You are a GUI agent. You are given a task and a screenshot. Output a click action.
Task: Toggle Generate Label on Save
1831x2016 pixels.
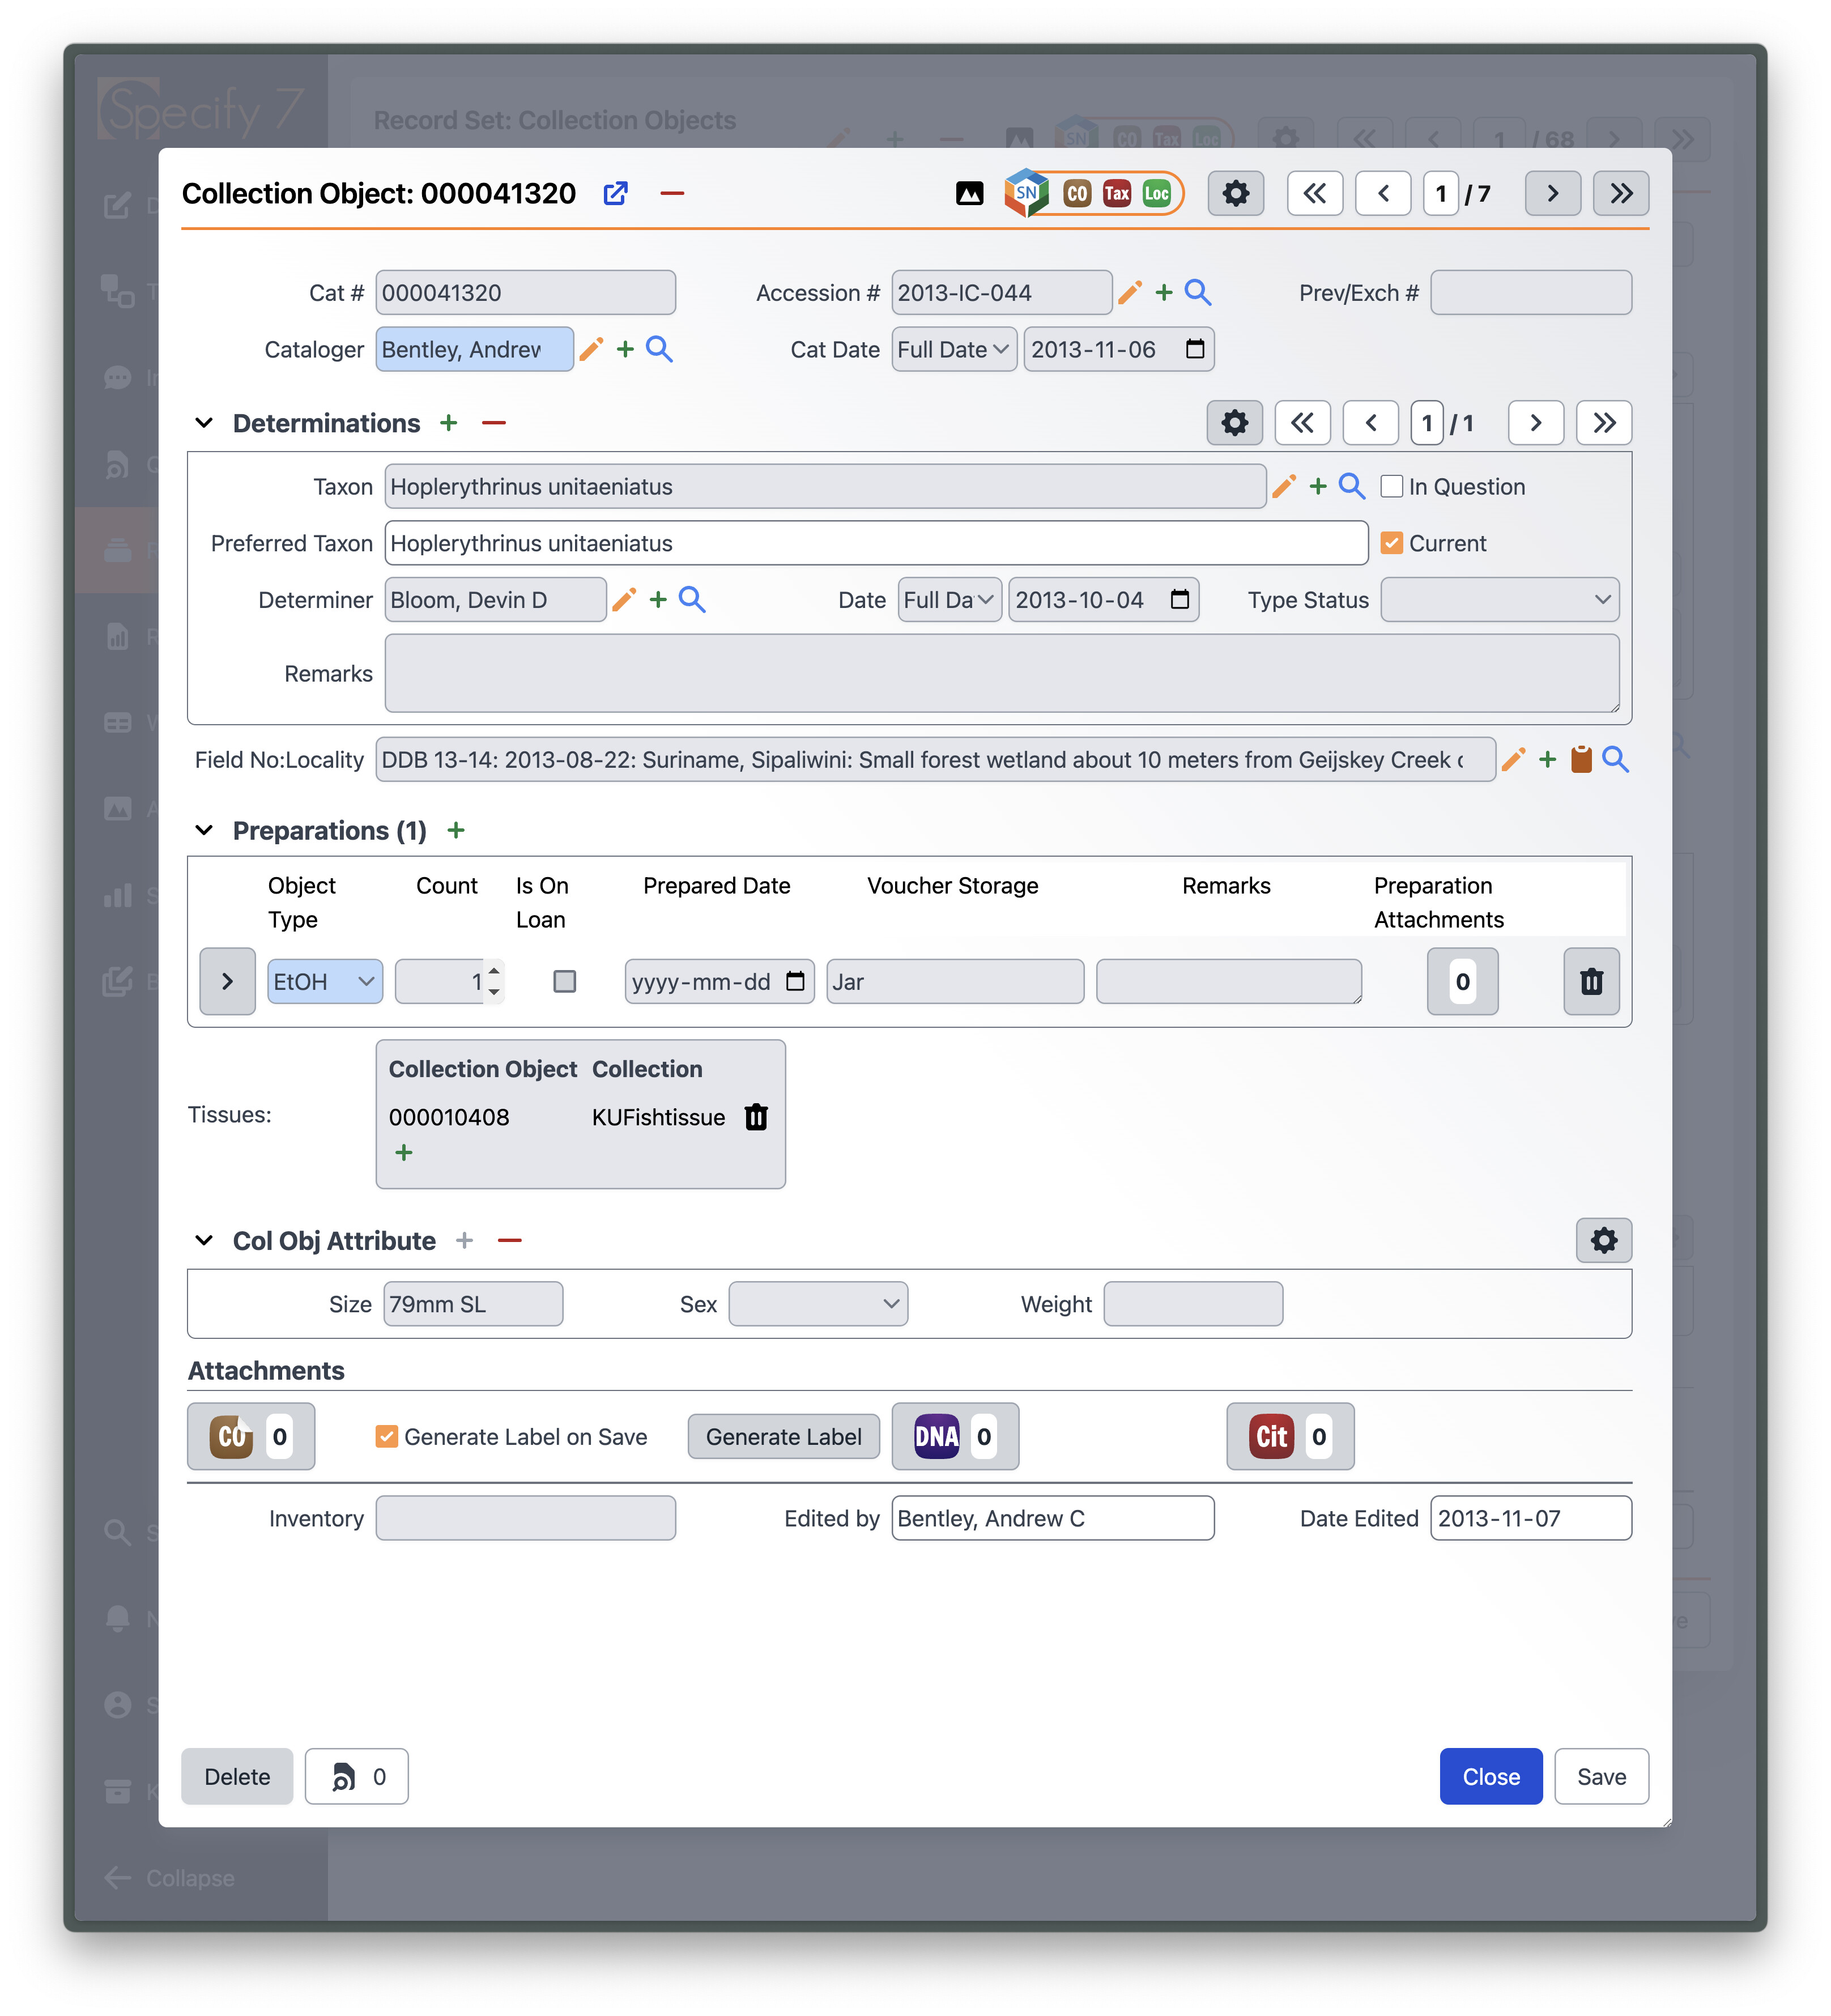tap(386, 1436)
